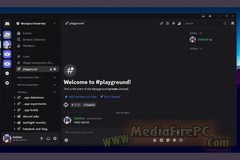
Task: Click invite people icon on playground channel
Action: (51, 69)
